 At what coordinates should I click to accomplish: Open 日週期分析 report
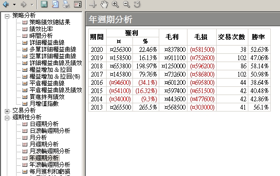click(x=44, y=124)
